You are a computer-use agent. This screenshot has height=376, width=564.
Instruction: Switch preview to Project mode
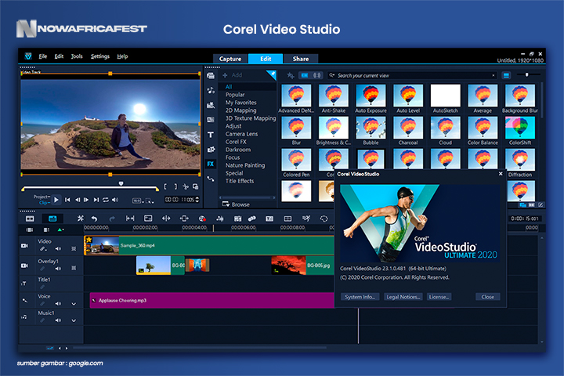click(41, 197)
